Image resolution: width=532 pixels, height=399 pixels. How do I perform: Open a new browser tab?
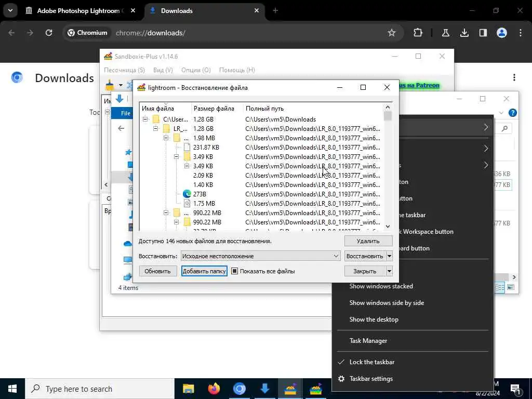275,10
